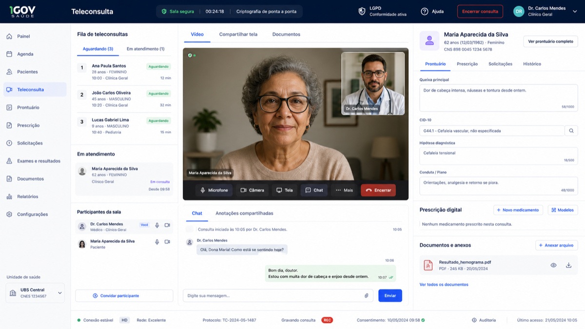Click Novo medicamento button
Image resolution: width=585 pixels, height=329 pixels.
518,210
